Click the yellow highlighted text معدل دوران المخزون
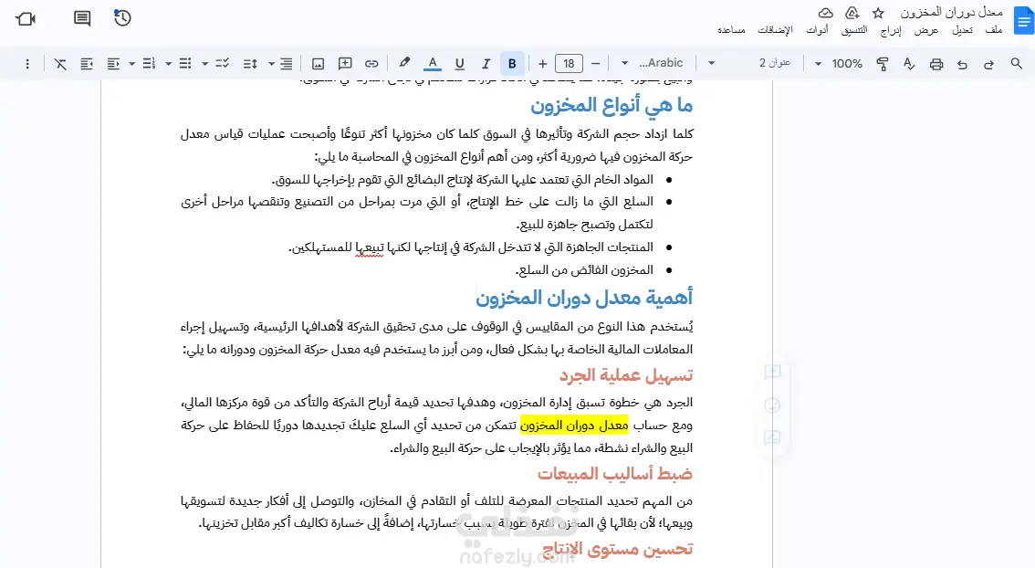Screen dimensions: 1035x568 (x=574, y=426)
